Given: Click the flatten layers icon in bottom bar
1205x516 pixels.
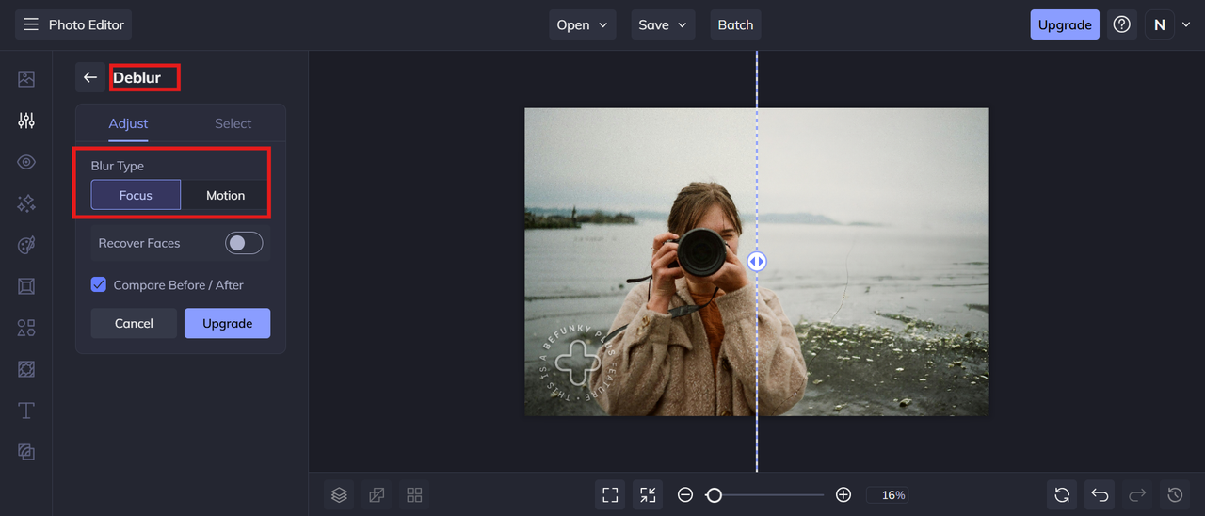Looking at the screenshot, I should [x=377, y=494].
